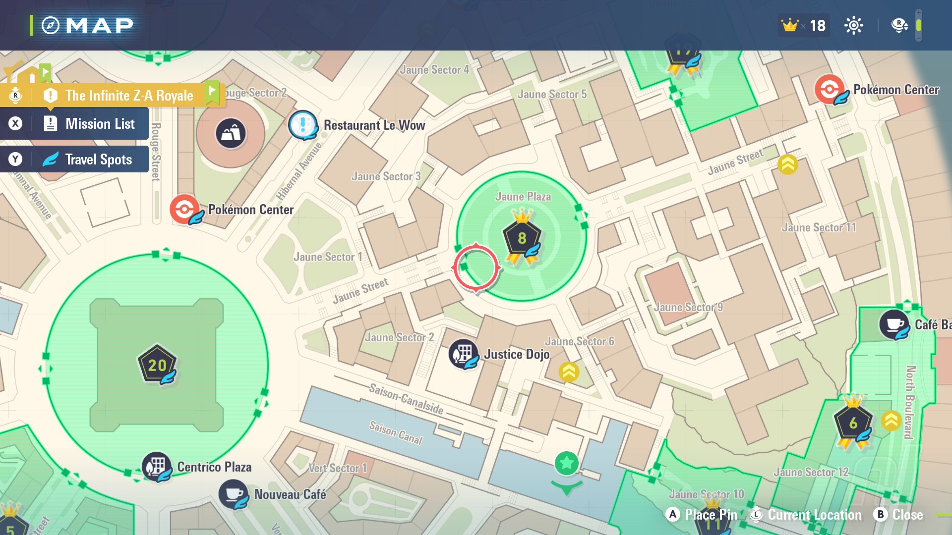Viewport: 952px width, 535px height.
Task: Click the green zoom level slider
Action: pos(918,25)
